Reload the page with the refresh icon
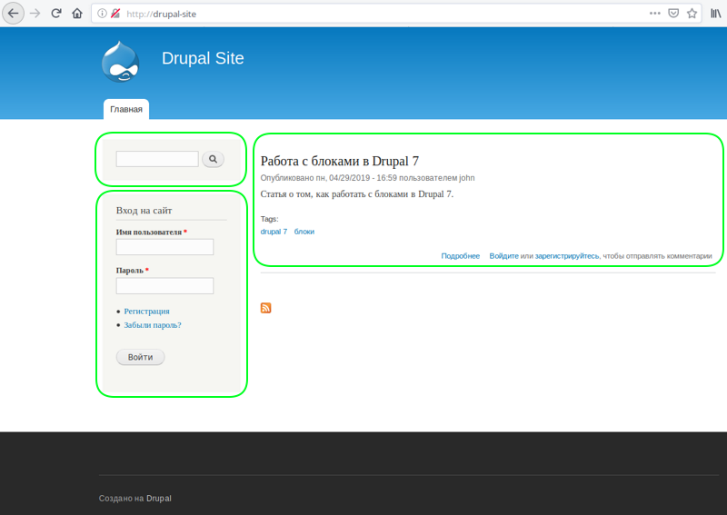This screenshot has width=727, height=515. 56,14
